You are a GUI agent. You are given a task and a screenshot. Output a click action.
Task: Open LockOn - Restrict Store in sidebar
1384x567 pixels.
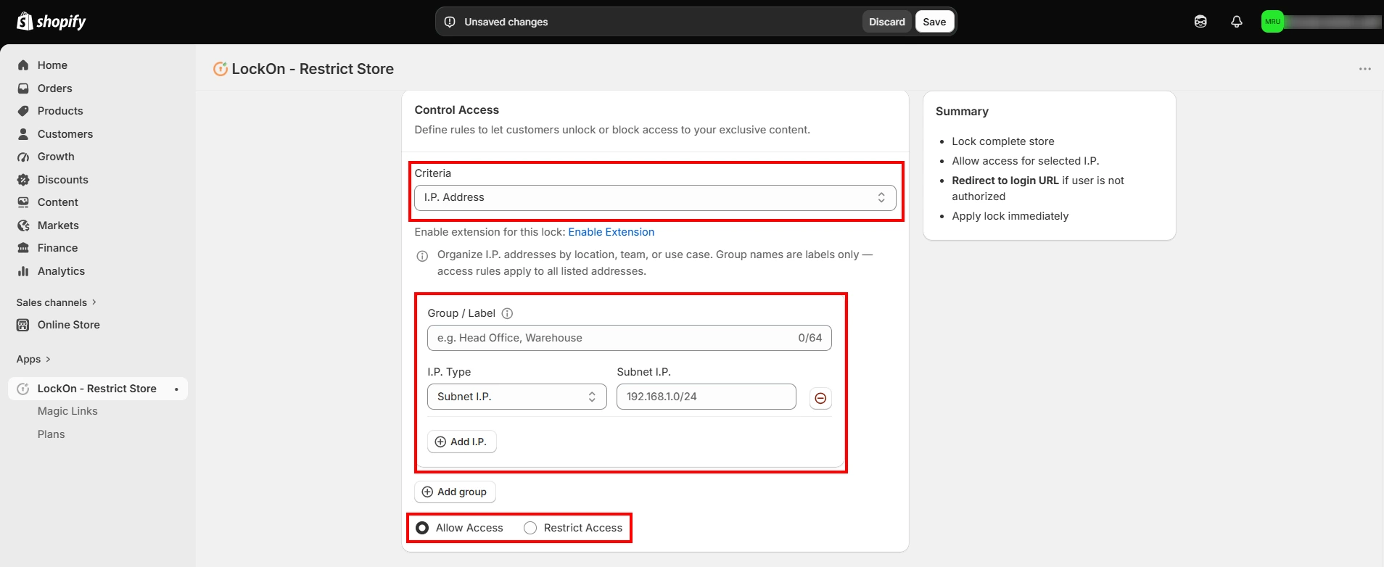pos(98,389)
